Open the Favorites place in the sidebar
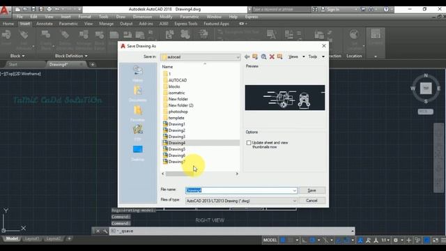446x251 pixels. click(138, 113)
